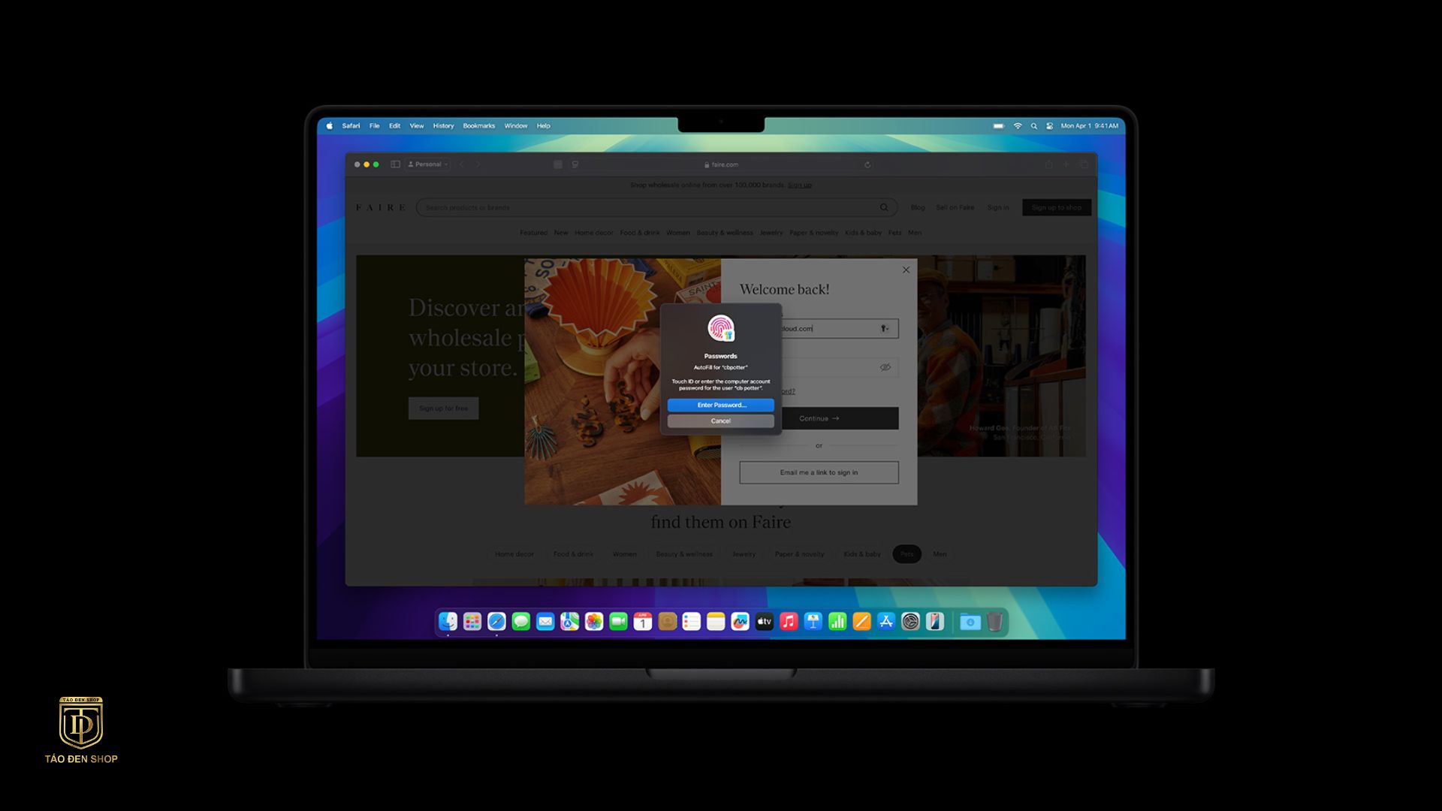
Task: Click the Apple menu icon
Action: pos(329,126)
